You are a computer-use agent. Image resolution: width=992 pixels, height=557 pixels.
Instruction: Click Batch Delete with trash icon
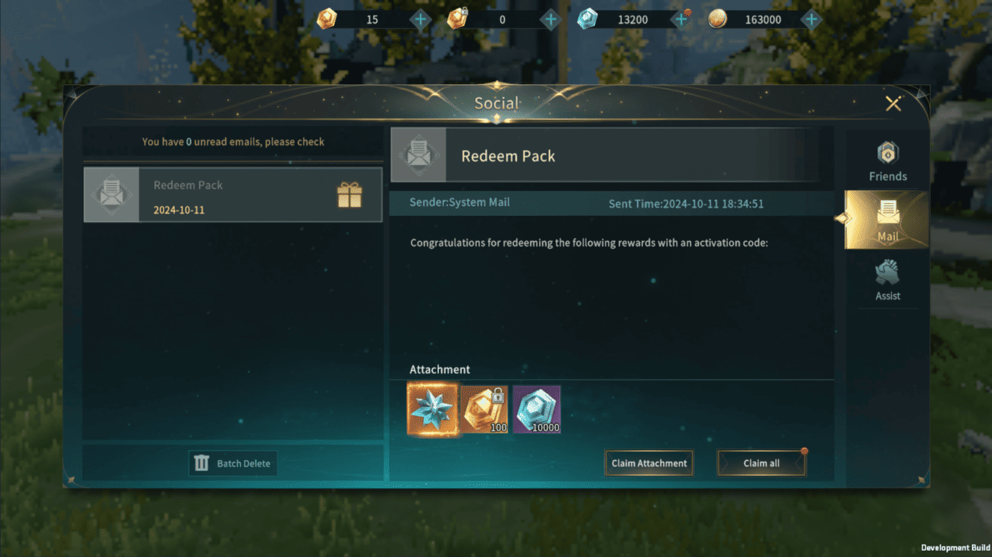[x=232, y=464]
